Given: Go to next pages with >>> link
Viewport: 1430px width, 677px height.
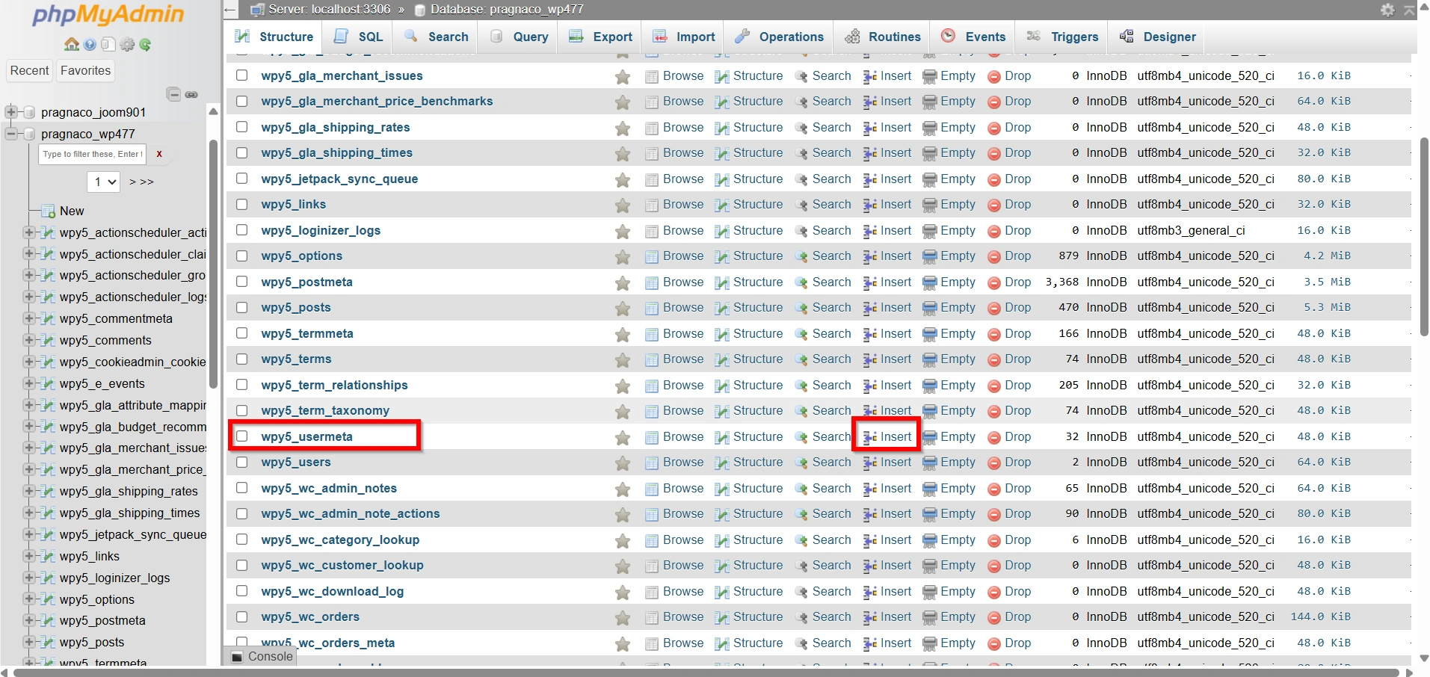Looking at the screenshot, I should pos(141,182).
